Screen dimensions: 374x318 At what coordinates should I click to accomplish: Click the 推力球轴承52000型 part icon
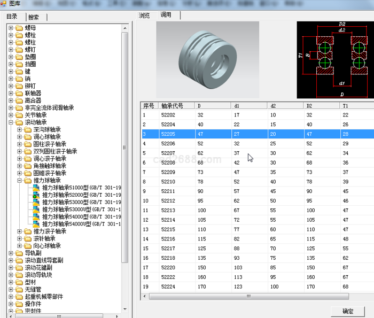point(37,196)
